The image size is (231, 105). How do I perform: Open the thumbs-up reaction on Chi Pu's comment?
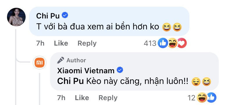(x=163, y=43)
